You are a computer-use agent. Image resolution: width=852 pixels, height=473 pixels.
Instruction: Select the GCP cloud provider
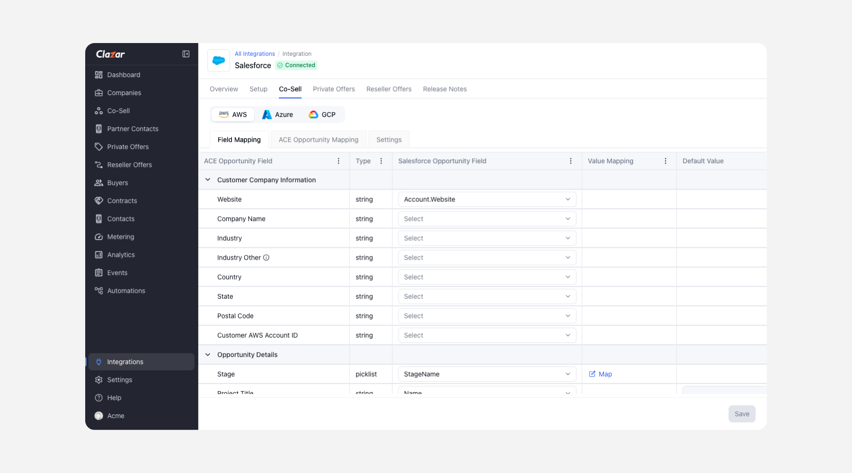point(322,114)
